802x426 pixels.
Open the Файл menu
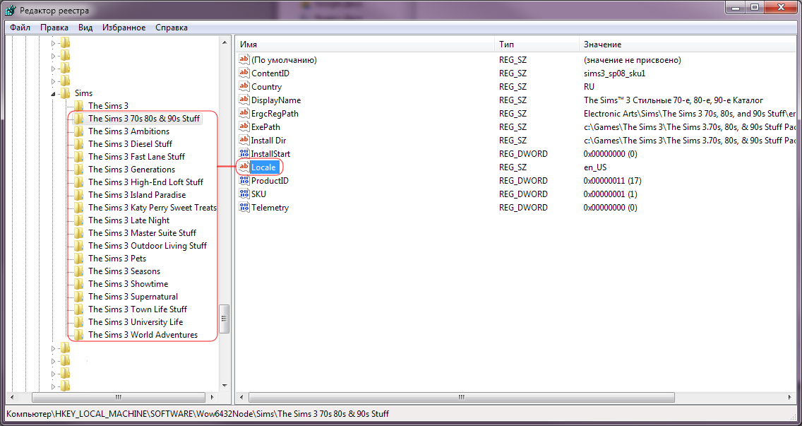point(20,28)
